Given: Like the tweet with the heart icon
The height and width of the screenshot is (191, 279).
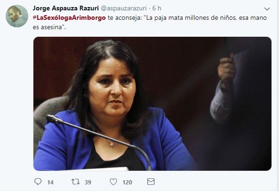Looking at the screenshot, I should pyautogui.click(x=113, y=182).
